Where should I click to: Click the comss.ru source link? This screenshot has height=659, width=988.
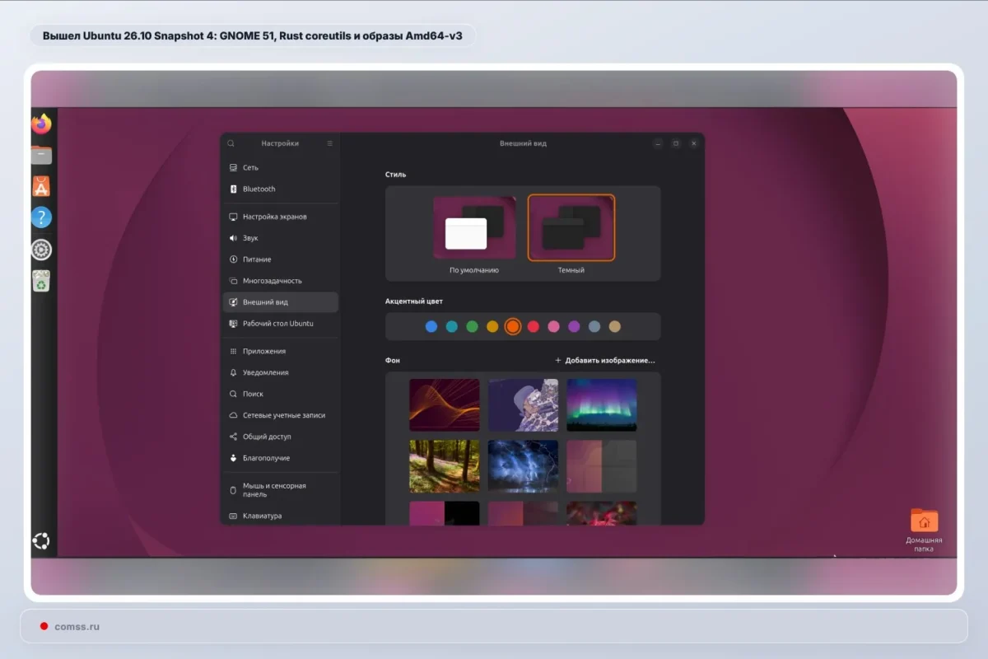click(77, 627)
